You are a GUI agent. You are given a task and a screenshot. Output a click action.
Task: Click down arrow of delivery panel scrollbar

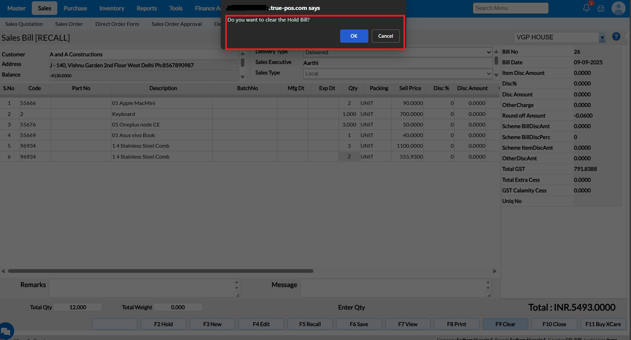(496, 75)
